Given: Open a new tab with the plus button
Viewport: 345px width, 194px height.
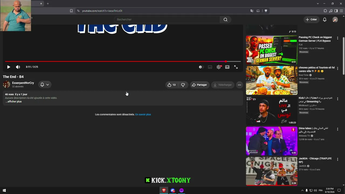Looking at the screenshot, I should click(48, 4).
